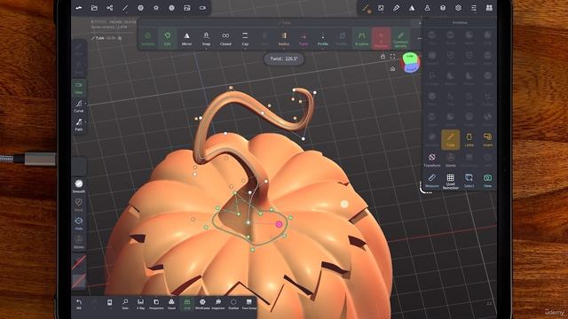
Task: Click the red delete button in tube toolbar
Action: [381, 38]
